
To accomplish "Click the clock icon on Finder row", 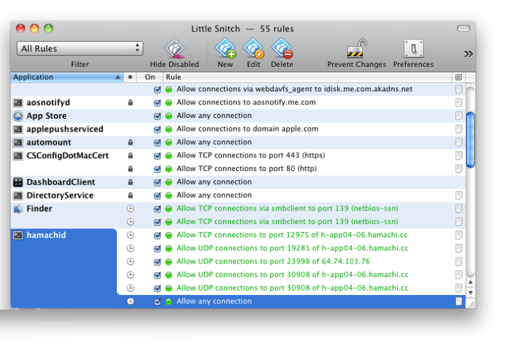I will pos(130,209).
